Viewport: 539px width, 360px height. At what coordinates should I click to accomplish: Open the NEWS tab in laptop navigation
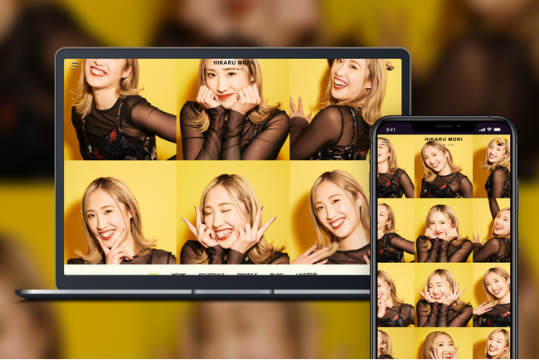[179, 274]
